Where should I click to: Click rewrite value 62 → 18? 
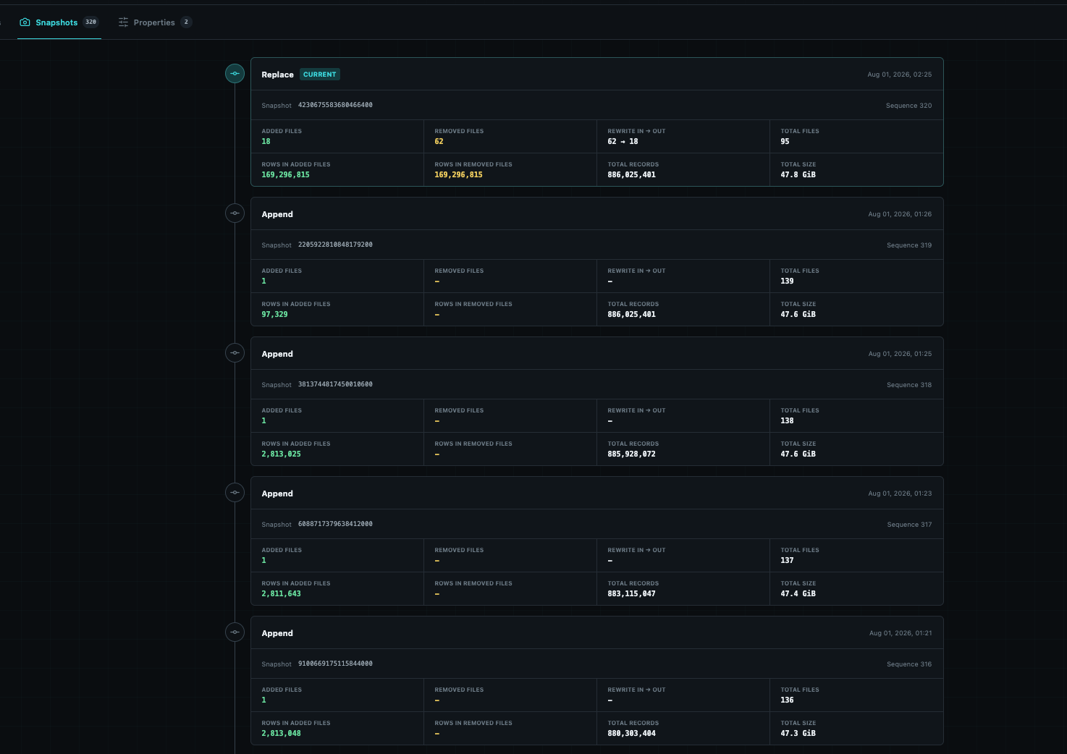point(623,141)
